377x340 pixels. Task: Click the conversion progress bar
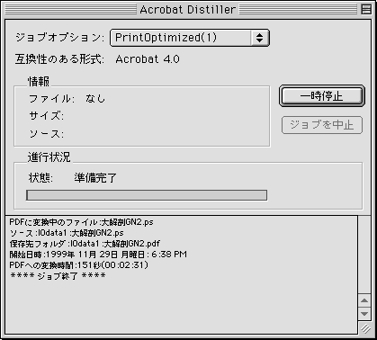coord(147,195)
